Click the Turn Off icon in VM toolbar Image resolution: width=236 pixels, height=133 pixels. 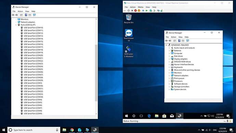point(132,11)
